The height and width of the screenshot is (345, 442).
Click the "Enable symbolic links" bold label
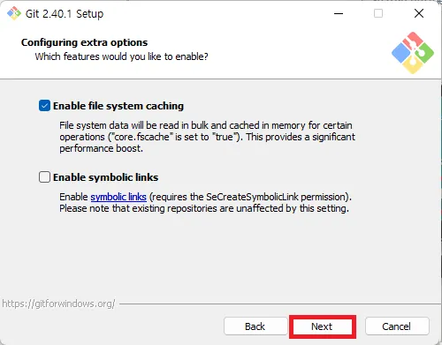pyautogui.click(x=105, y=177)
